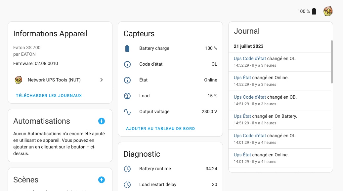
Task: Click the Code d'état info icon
Action: click(x=127, y=64)
